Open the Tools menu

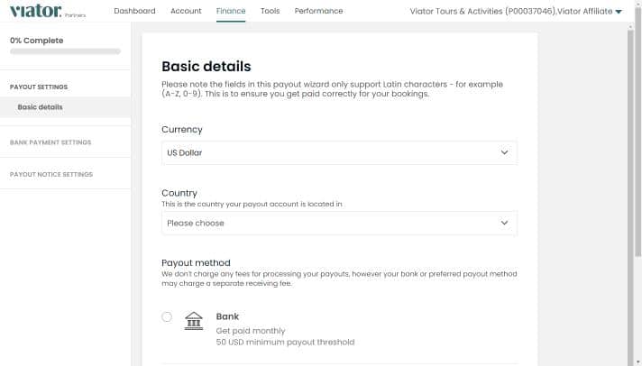coord(270,11)
